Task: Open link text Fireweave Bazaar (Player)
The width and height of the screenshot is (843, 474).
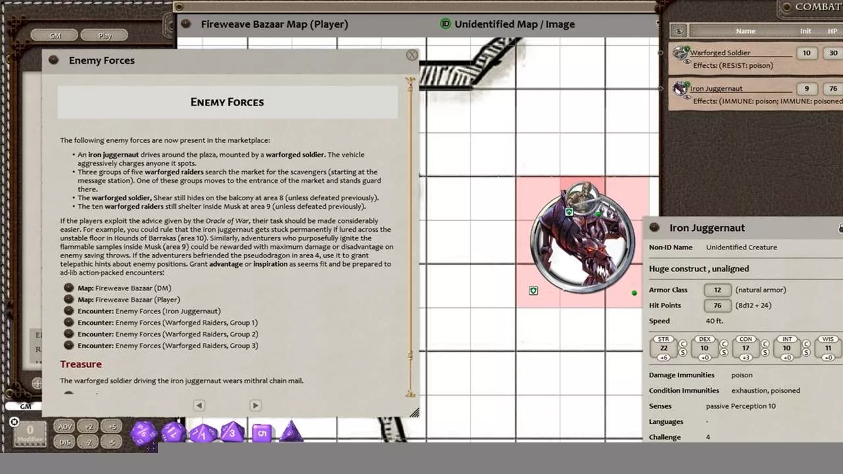Action: pyautogui.click(x=138, y=300)
